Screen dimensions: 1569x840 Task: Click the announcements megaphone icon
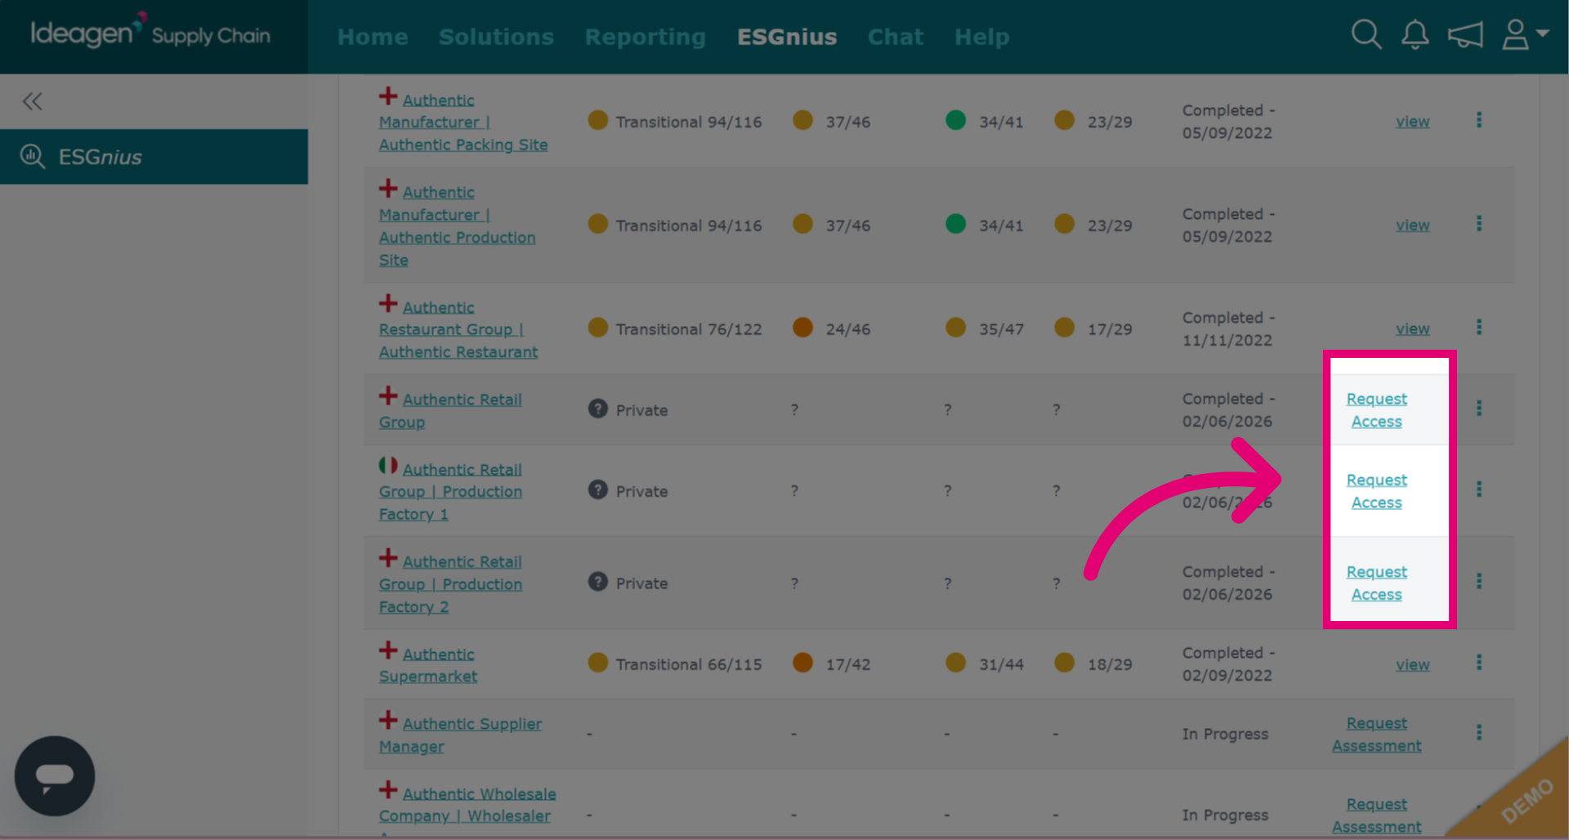1465,35
